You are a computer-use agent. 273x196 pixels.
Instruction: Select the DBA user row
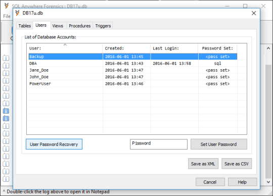[133, 63]
